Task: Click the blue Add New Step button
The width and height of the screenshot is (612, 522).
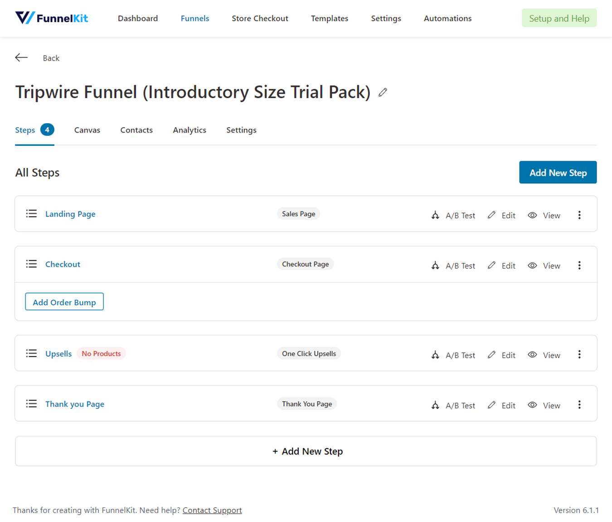Action: point(558,172)
